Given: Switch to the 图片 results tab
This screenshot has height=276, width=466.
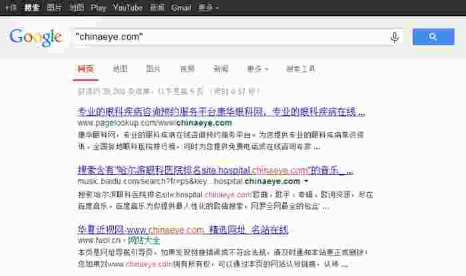Looking at the screenshot, I should (x=153, y=69).
